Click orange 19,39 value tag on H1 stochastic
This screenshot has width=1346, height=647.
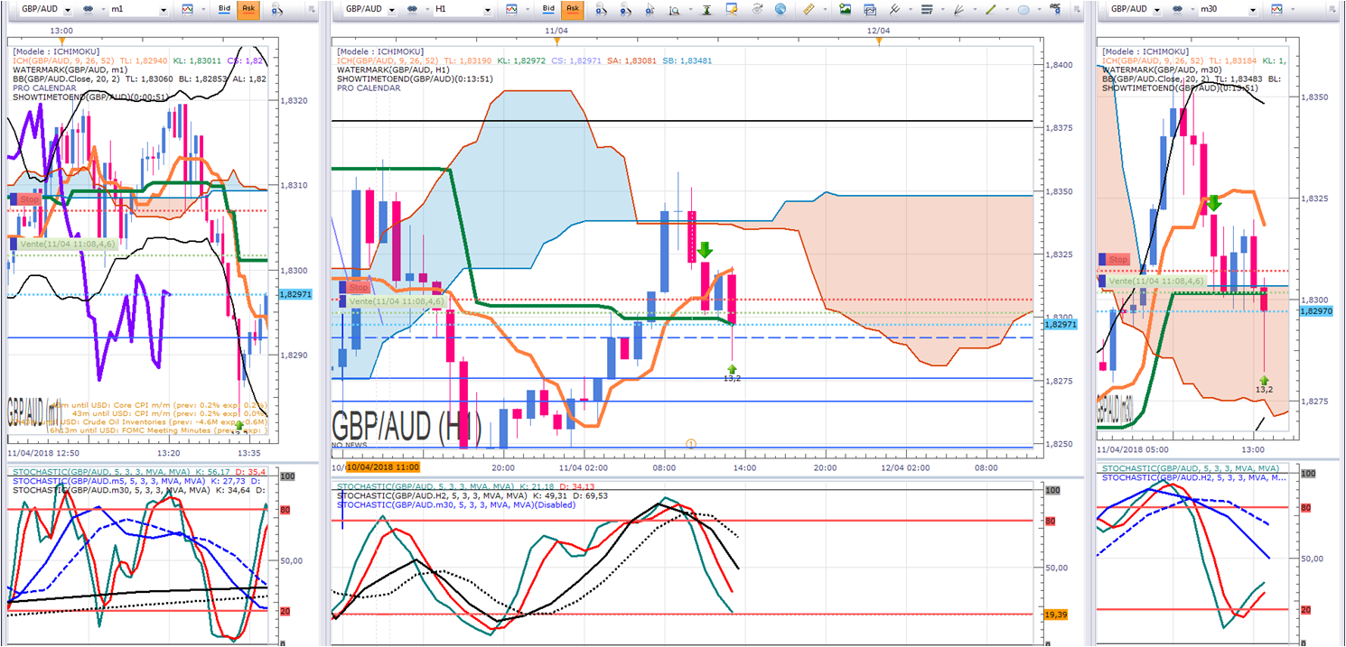click(x=1058, y=614)
